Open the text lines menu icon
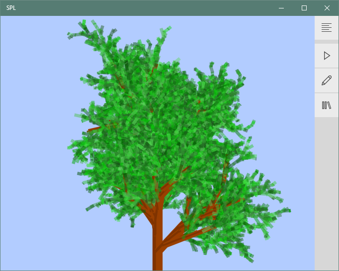339x271 pixels. [327, 28]
